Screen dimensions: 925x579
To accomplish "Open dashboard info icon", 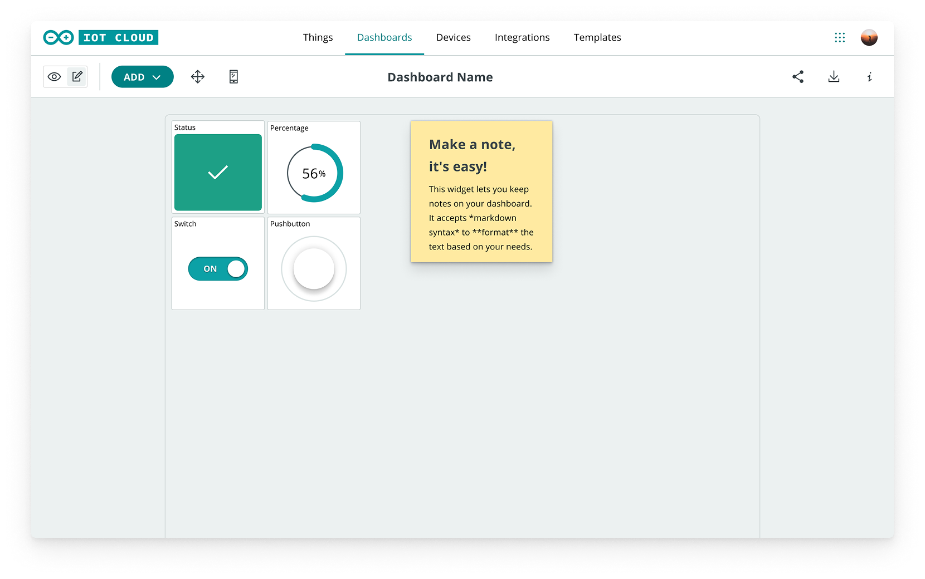I will pos(869,77).
